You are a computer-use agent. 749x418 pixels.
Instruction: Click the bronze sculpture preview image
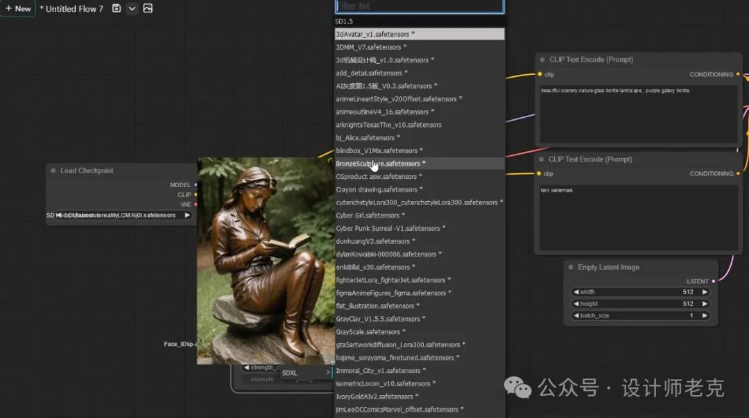[266, 261]
